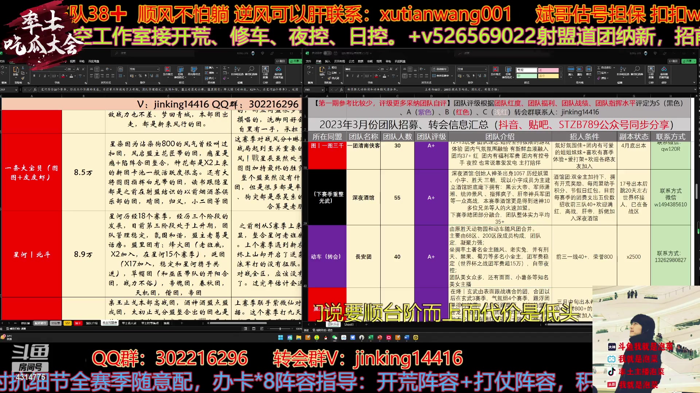Click Comments button in right Excel window
The height and width of the screenshot is (393, 700).
click(674, 61)
